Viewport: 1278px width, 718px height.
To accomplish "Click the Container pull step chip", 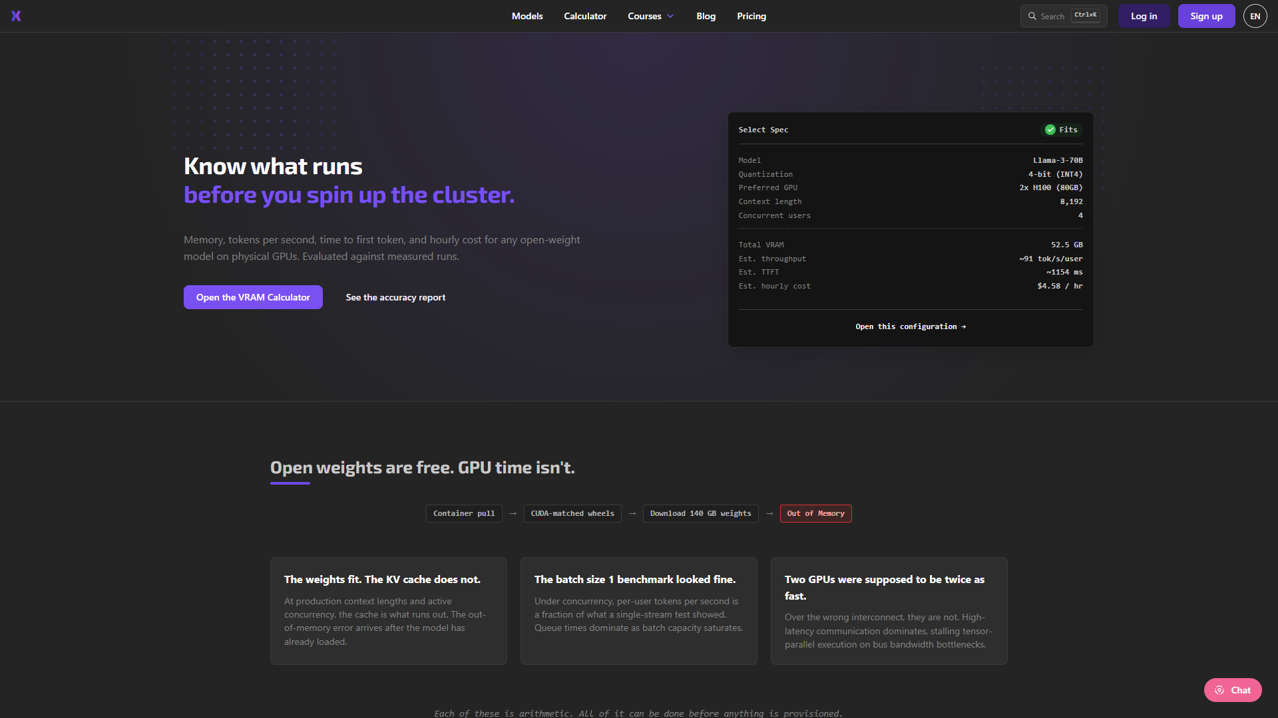I will coord(464,513).
